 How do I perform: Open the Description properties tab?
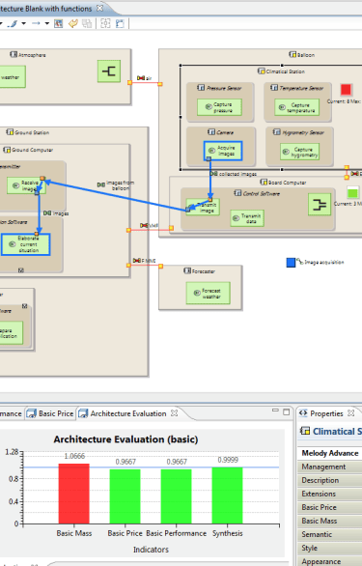click(329, 480)
